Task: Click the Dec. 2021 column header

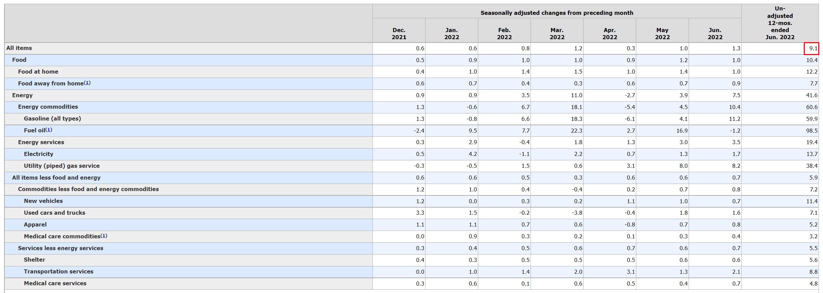Action: point(399,34)
